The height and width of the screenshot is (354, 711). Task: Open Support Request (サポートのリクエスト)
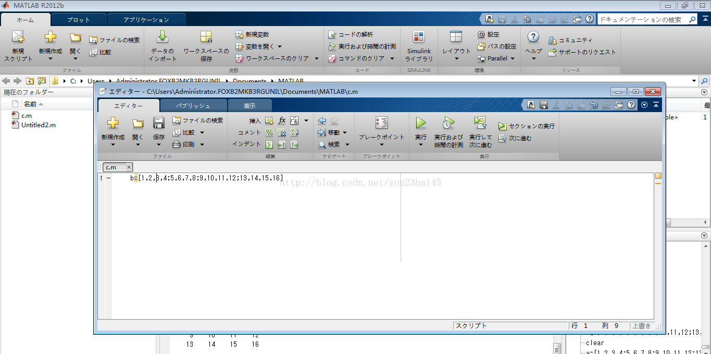(582, 52)
